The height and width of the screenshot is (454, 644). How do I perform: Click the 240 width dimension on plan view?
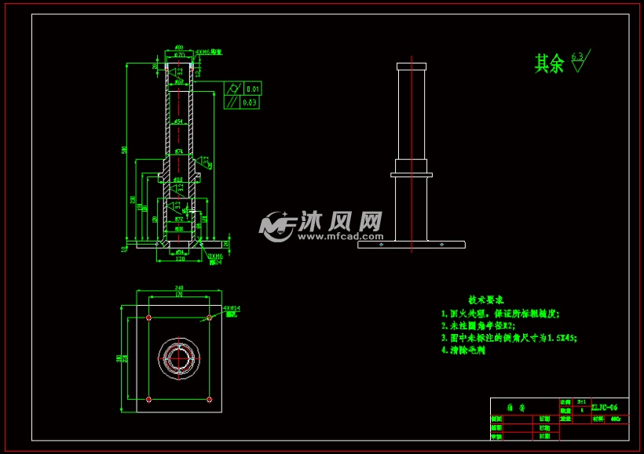(179, 288)
